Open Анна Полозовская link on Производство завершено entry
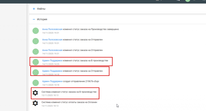Viewport: 206px width, 111px height. pyautogui.click(x=52, y=29)
